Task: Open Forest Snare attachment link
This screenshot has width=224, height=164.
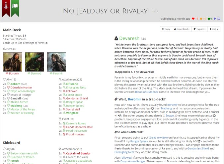Action: click(x=74, y=95)
